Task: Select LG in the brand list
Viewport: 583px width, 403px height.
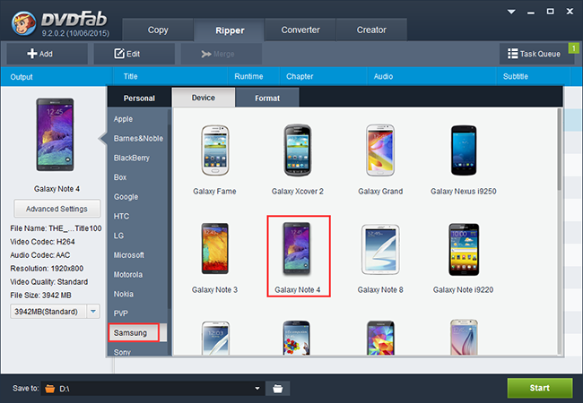Action: click(118, 236)
